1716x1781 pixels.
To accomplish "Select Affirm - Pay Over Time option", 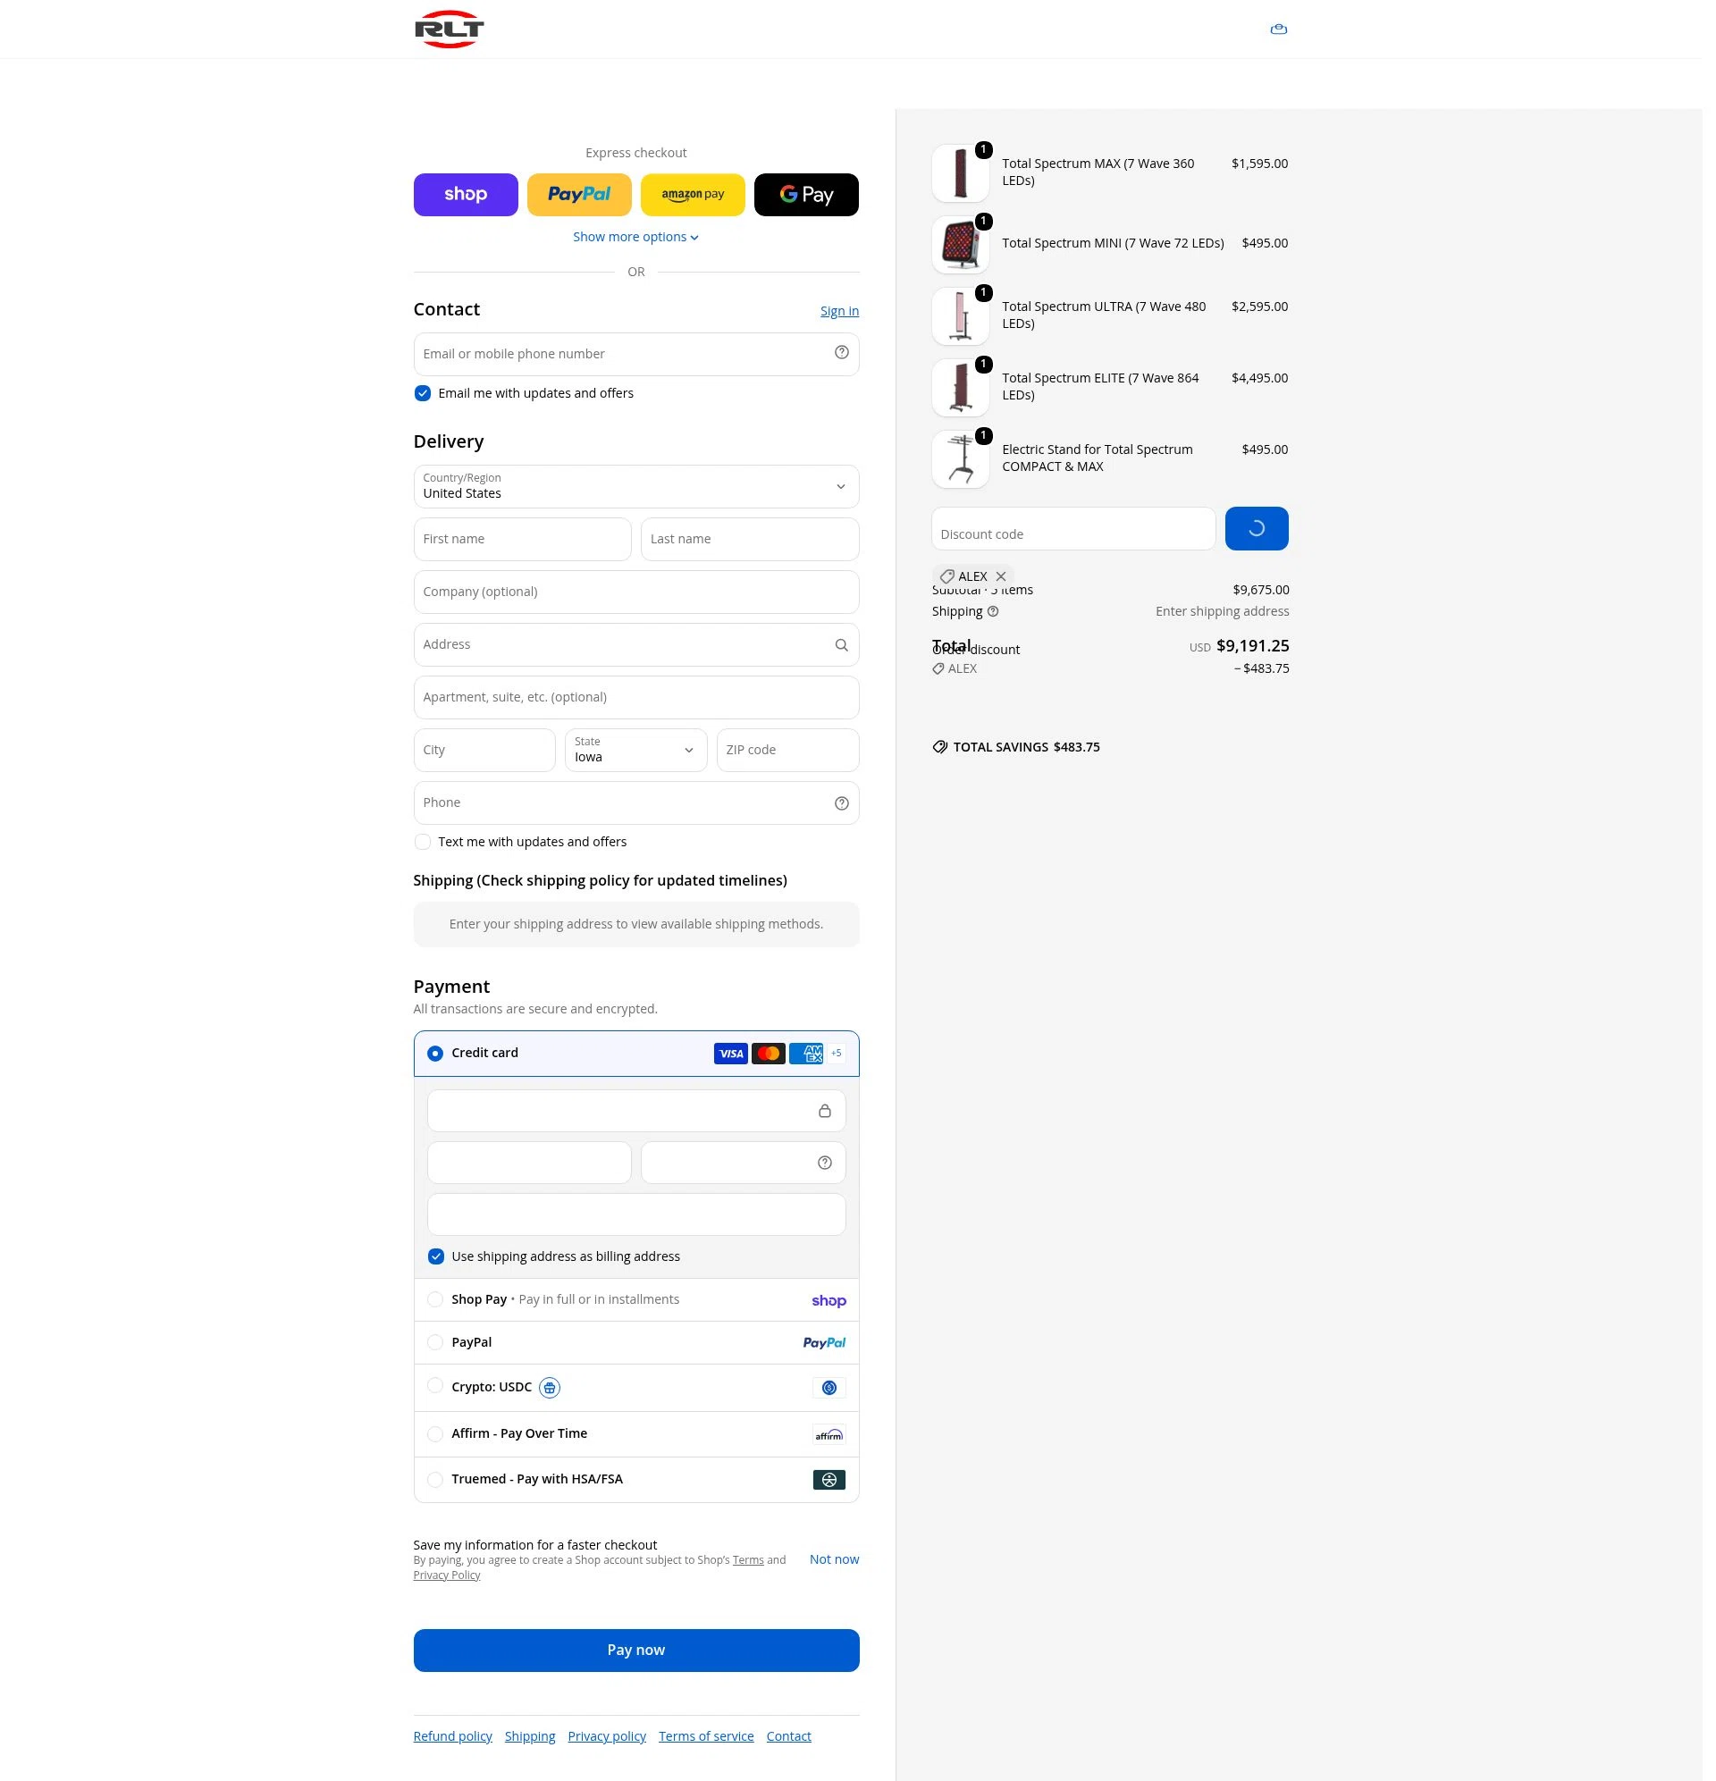I will (x=435, y=1434).
